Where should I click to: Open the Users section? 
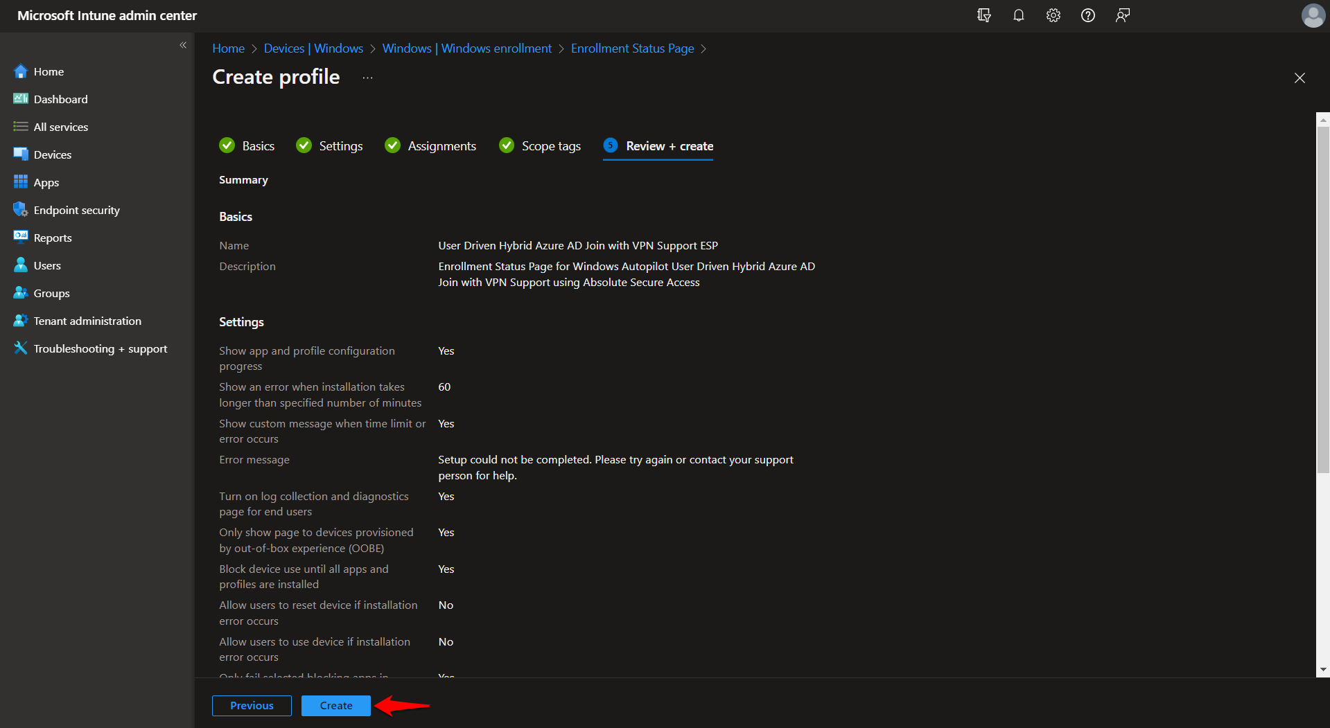click(x=46, y=265)
